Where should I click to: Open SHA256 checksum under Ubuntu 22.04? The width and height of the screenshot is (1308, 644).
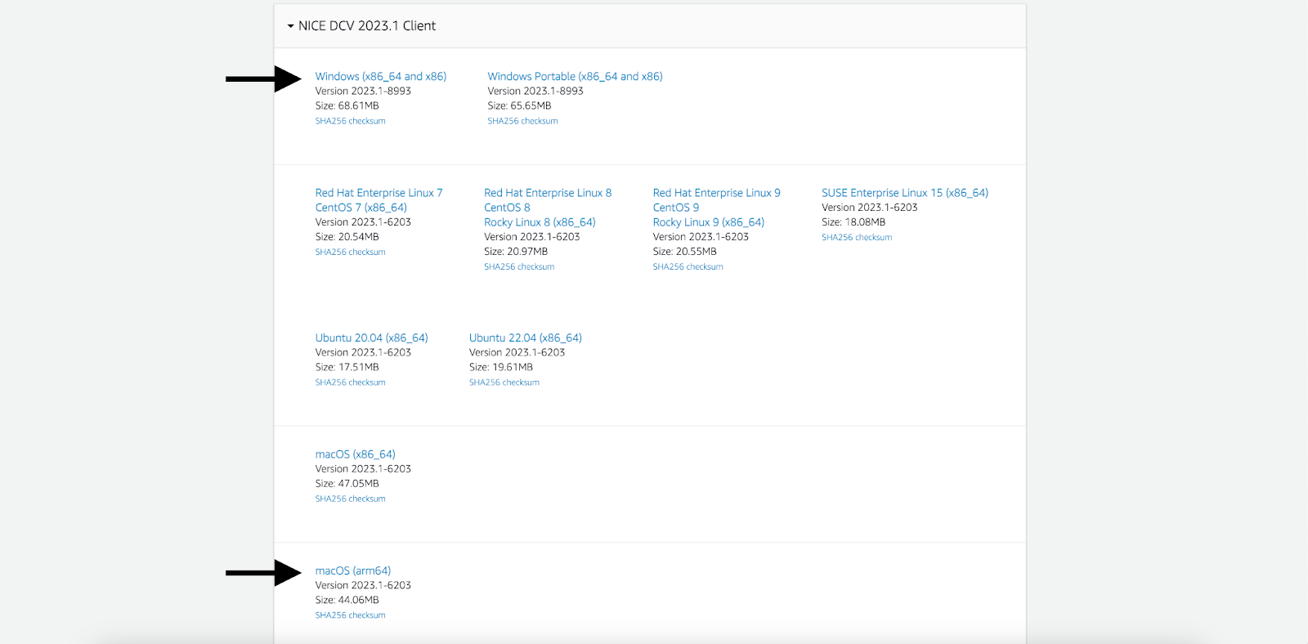point(504,382)
